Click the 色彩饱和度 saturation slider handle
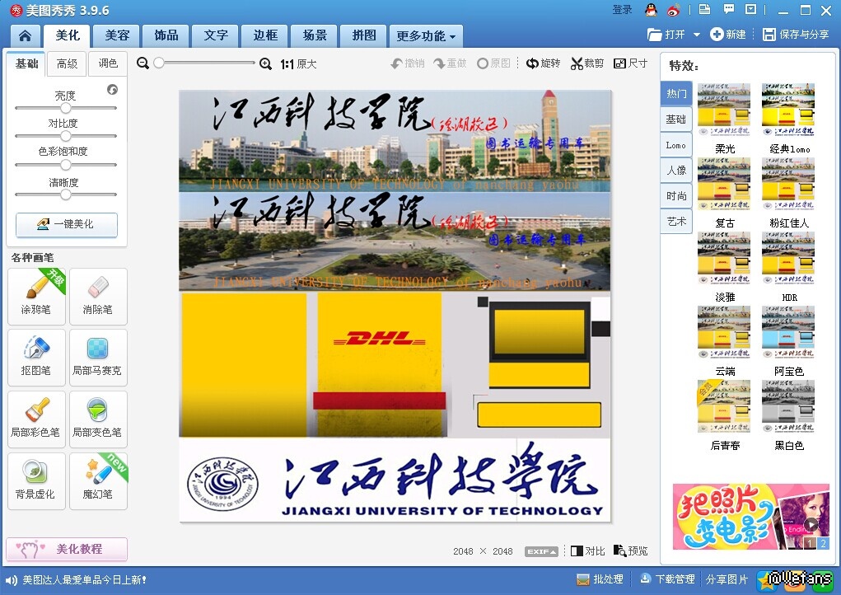841x595 pixels. 65,165
